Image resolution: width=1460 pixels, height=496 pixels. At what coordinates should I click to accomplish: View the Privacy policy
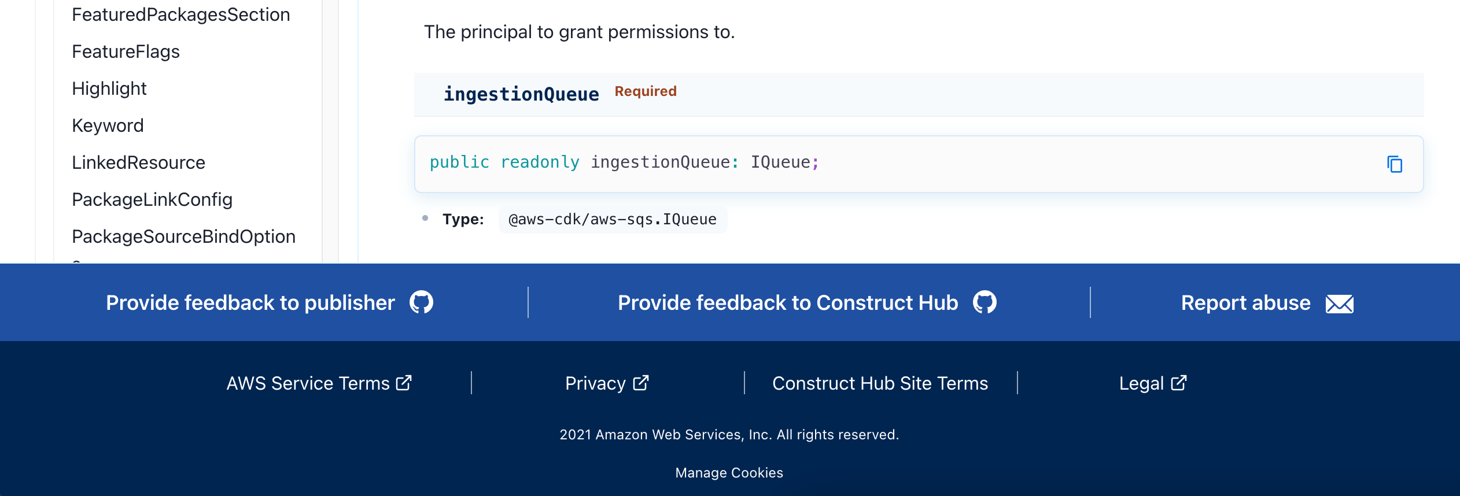point(596,383)
